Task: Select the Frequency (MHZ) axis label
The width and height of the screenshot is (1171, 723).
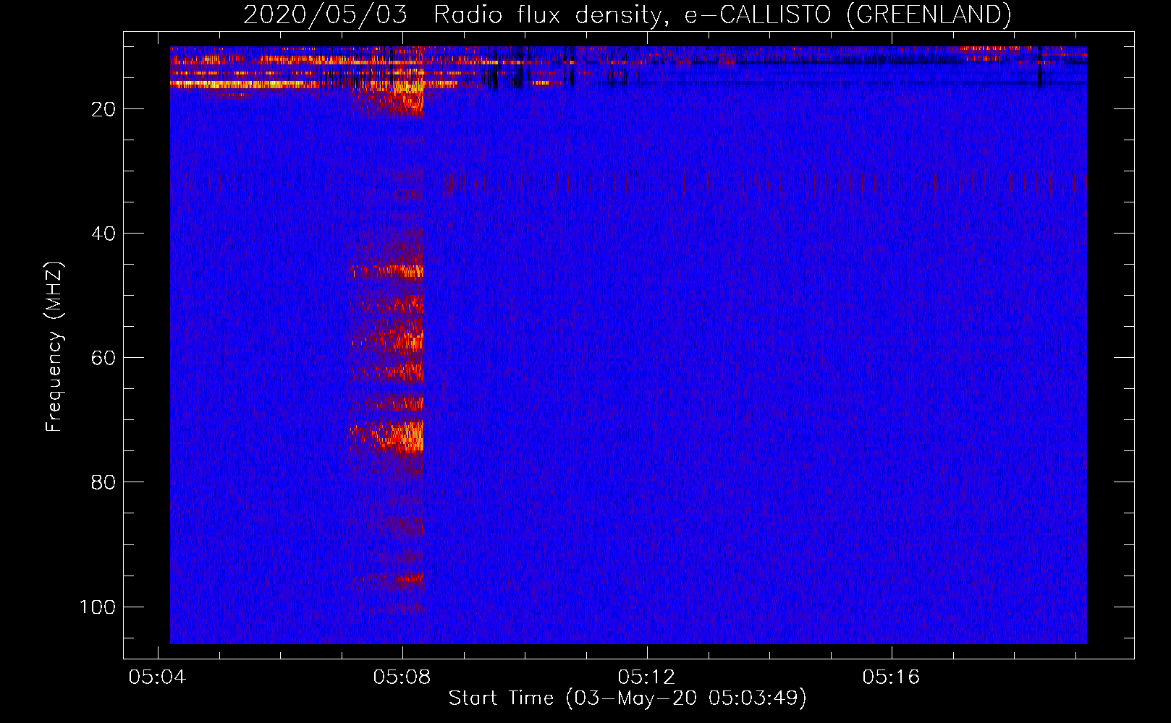Action: (x=54, y=346)
